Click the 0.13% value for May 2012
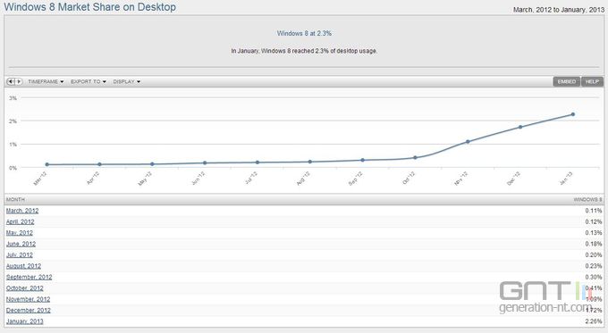 pyautogui.click(x=594, y=233)
